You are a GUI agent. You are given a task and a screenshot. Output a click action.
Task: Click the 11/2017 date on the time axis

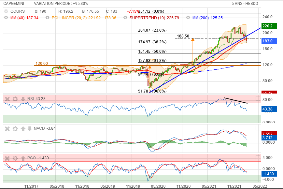31,186
